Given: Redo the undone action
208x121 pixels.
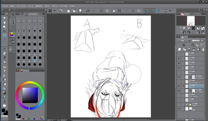Looking at the screenshot, I should tap(94, 11).
